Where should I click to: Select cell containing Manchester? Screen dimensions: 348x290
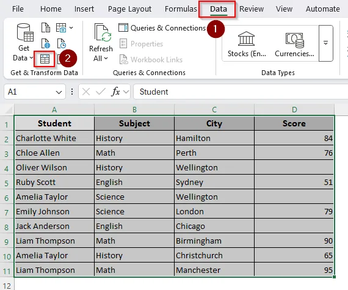coord(214,270)
